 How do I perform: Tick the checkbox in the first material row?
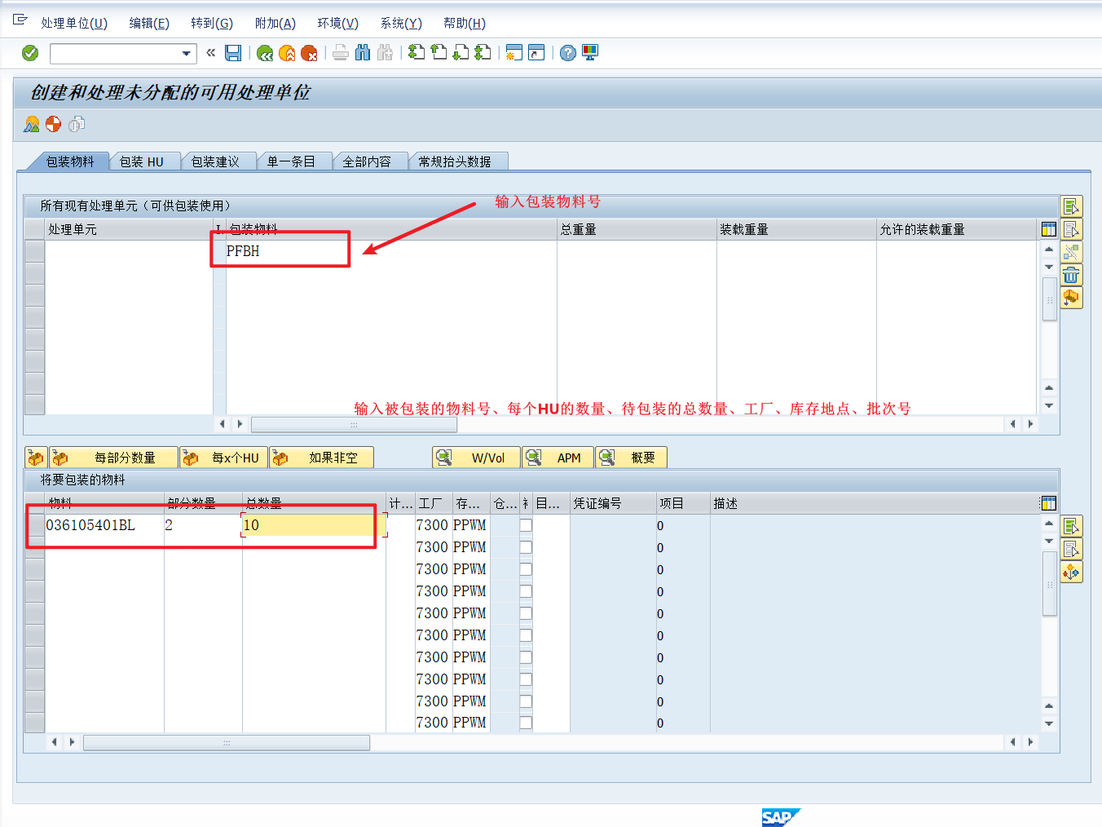[x=527, y=525]
